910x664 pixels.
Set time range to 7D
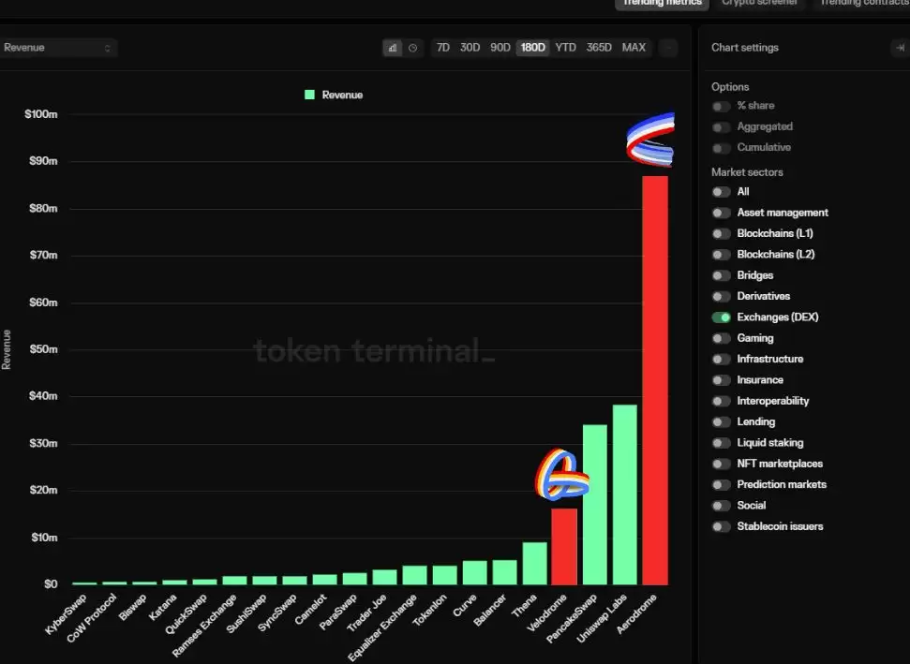[443, 48]
